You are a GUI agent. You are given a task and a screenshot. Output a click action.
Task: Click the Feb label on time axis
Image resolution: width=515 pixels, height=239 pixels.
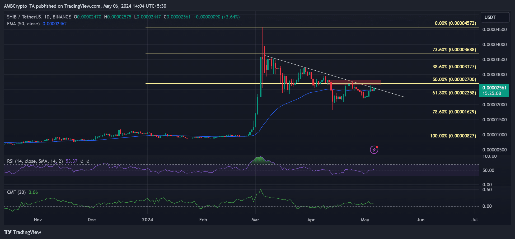point(203,220)
